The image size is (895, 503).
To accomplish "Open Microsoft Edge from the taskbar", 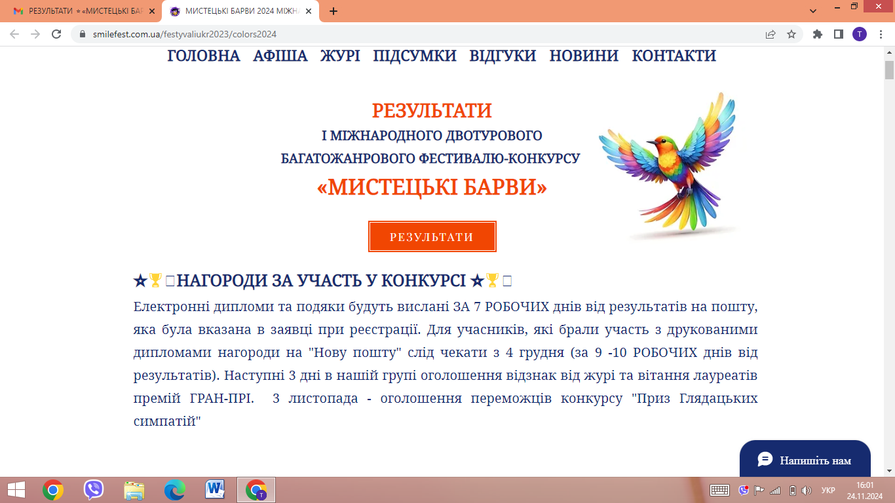I will (174, 490).
